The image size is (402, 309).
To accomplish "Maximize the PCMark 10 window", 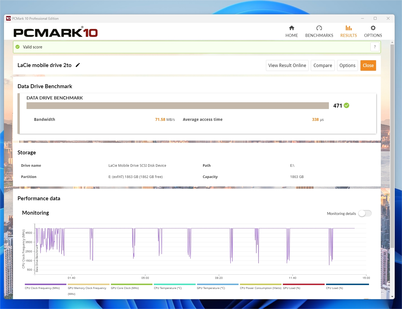I will point(375,18).
